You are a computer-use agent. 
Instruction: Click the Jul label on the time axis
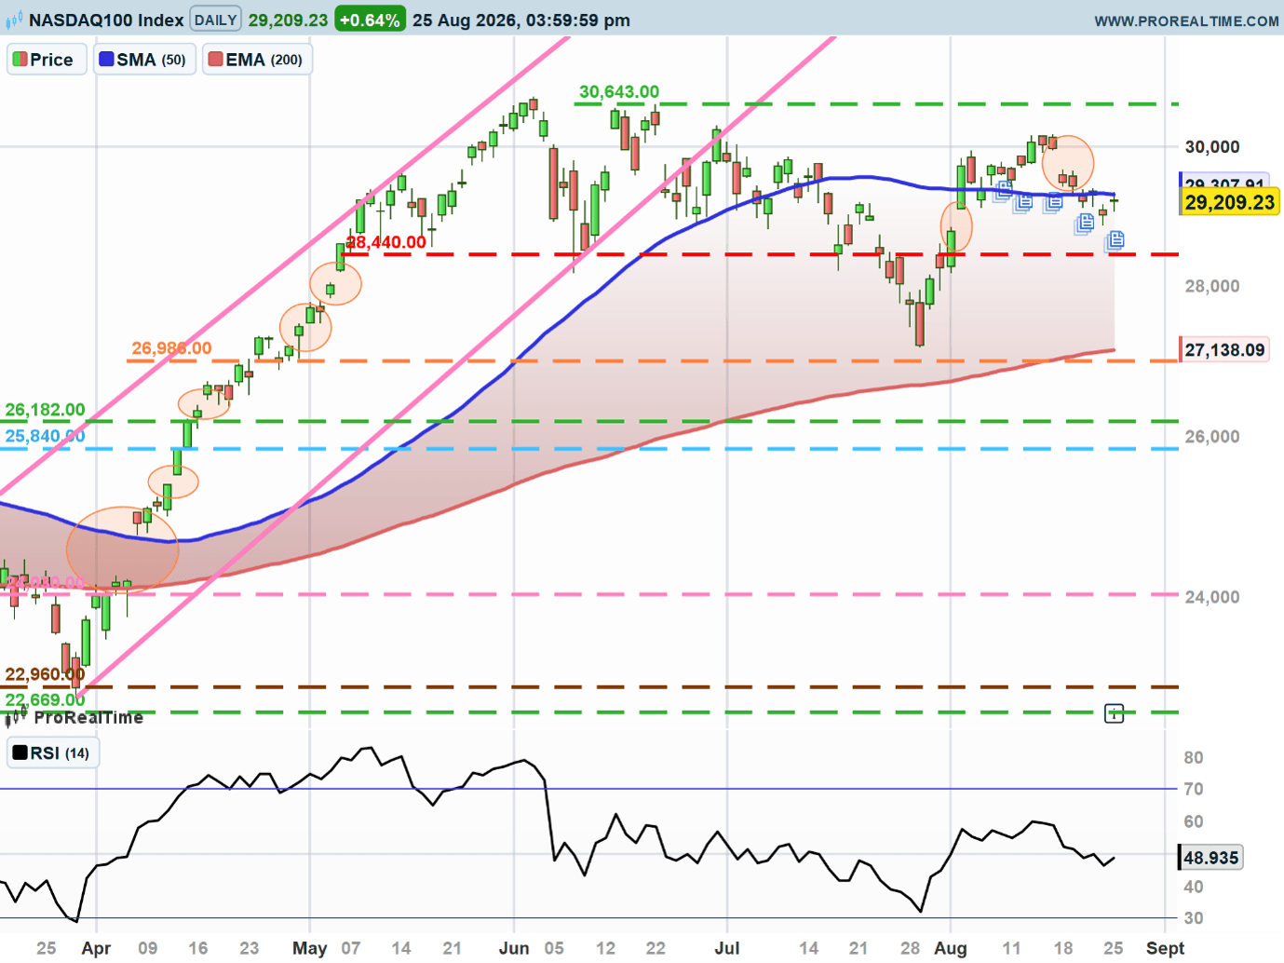tap(727, 948)
